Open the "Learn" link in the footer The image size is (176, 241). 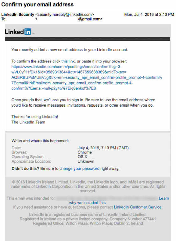(164, 198)
